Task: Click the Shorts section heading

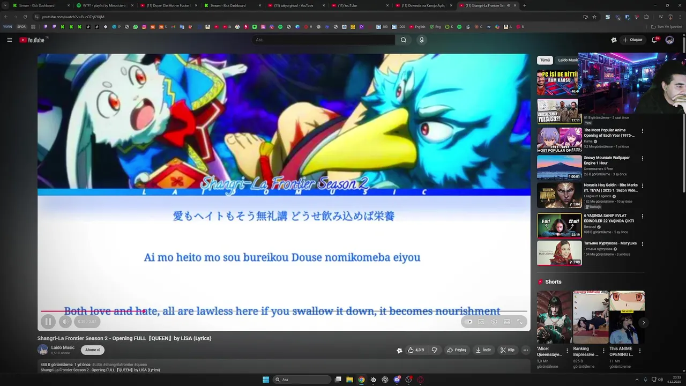Action: (553, 282)
